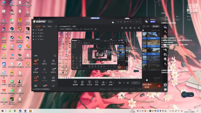Select the 文本 2 source row
201x113 pixels.
(x=44, y=33)
